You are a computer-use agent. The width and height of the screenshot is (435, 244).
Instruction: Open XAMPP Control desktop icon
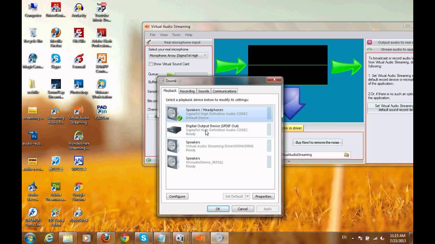tap(102, 63)
